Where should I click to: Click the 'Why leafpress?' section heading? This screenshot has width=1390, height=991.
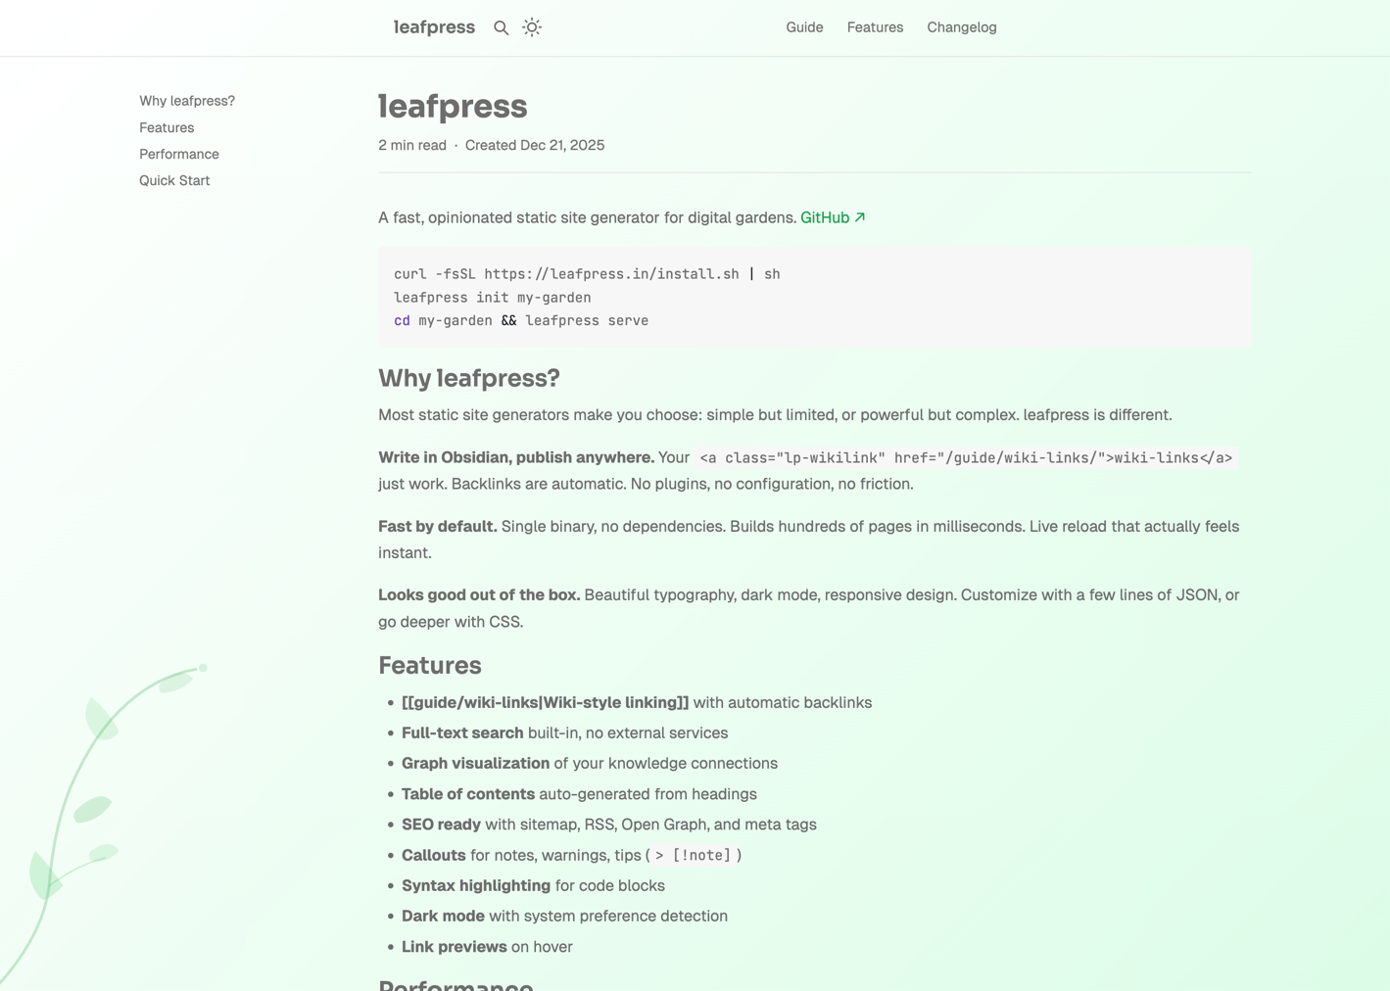coord(469,378)
